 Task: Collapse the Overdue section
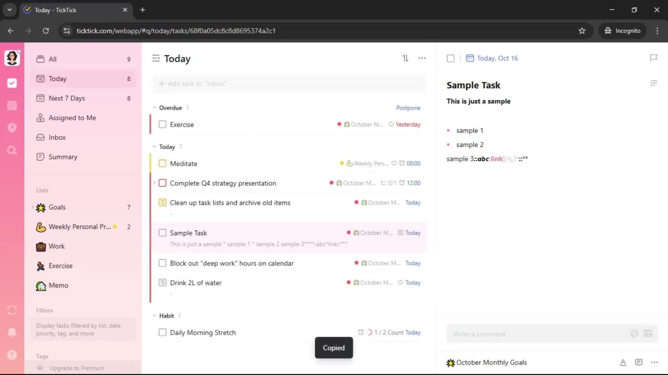click(154, 108)
